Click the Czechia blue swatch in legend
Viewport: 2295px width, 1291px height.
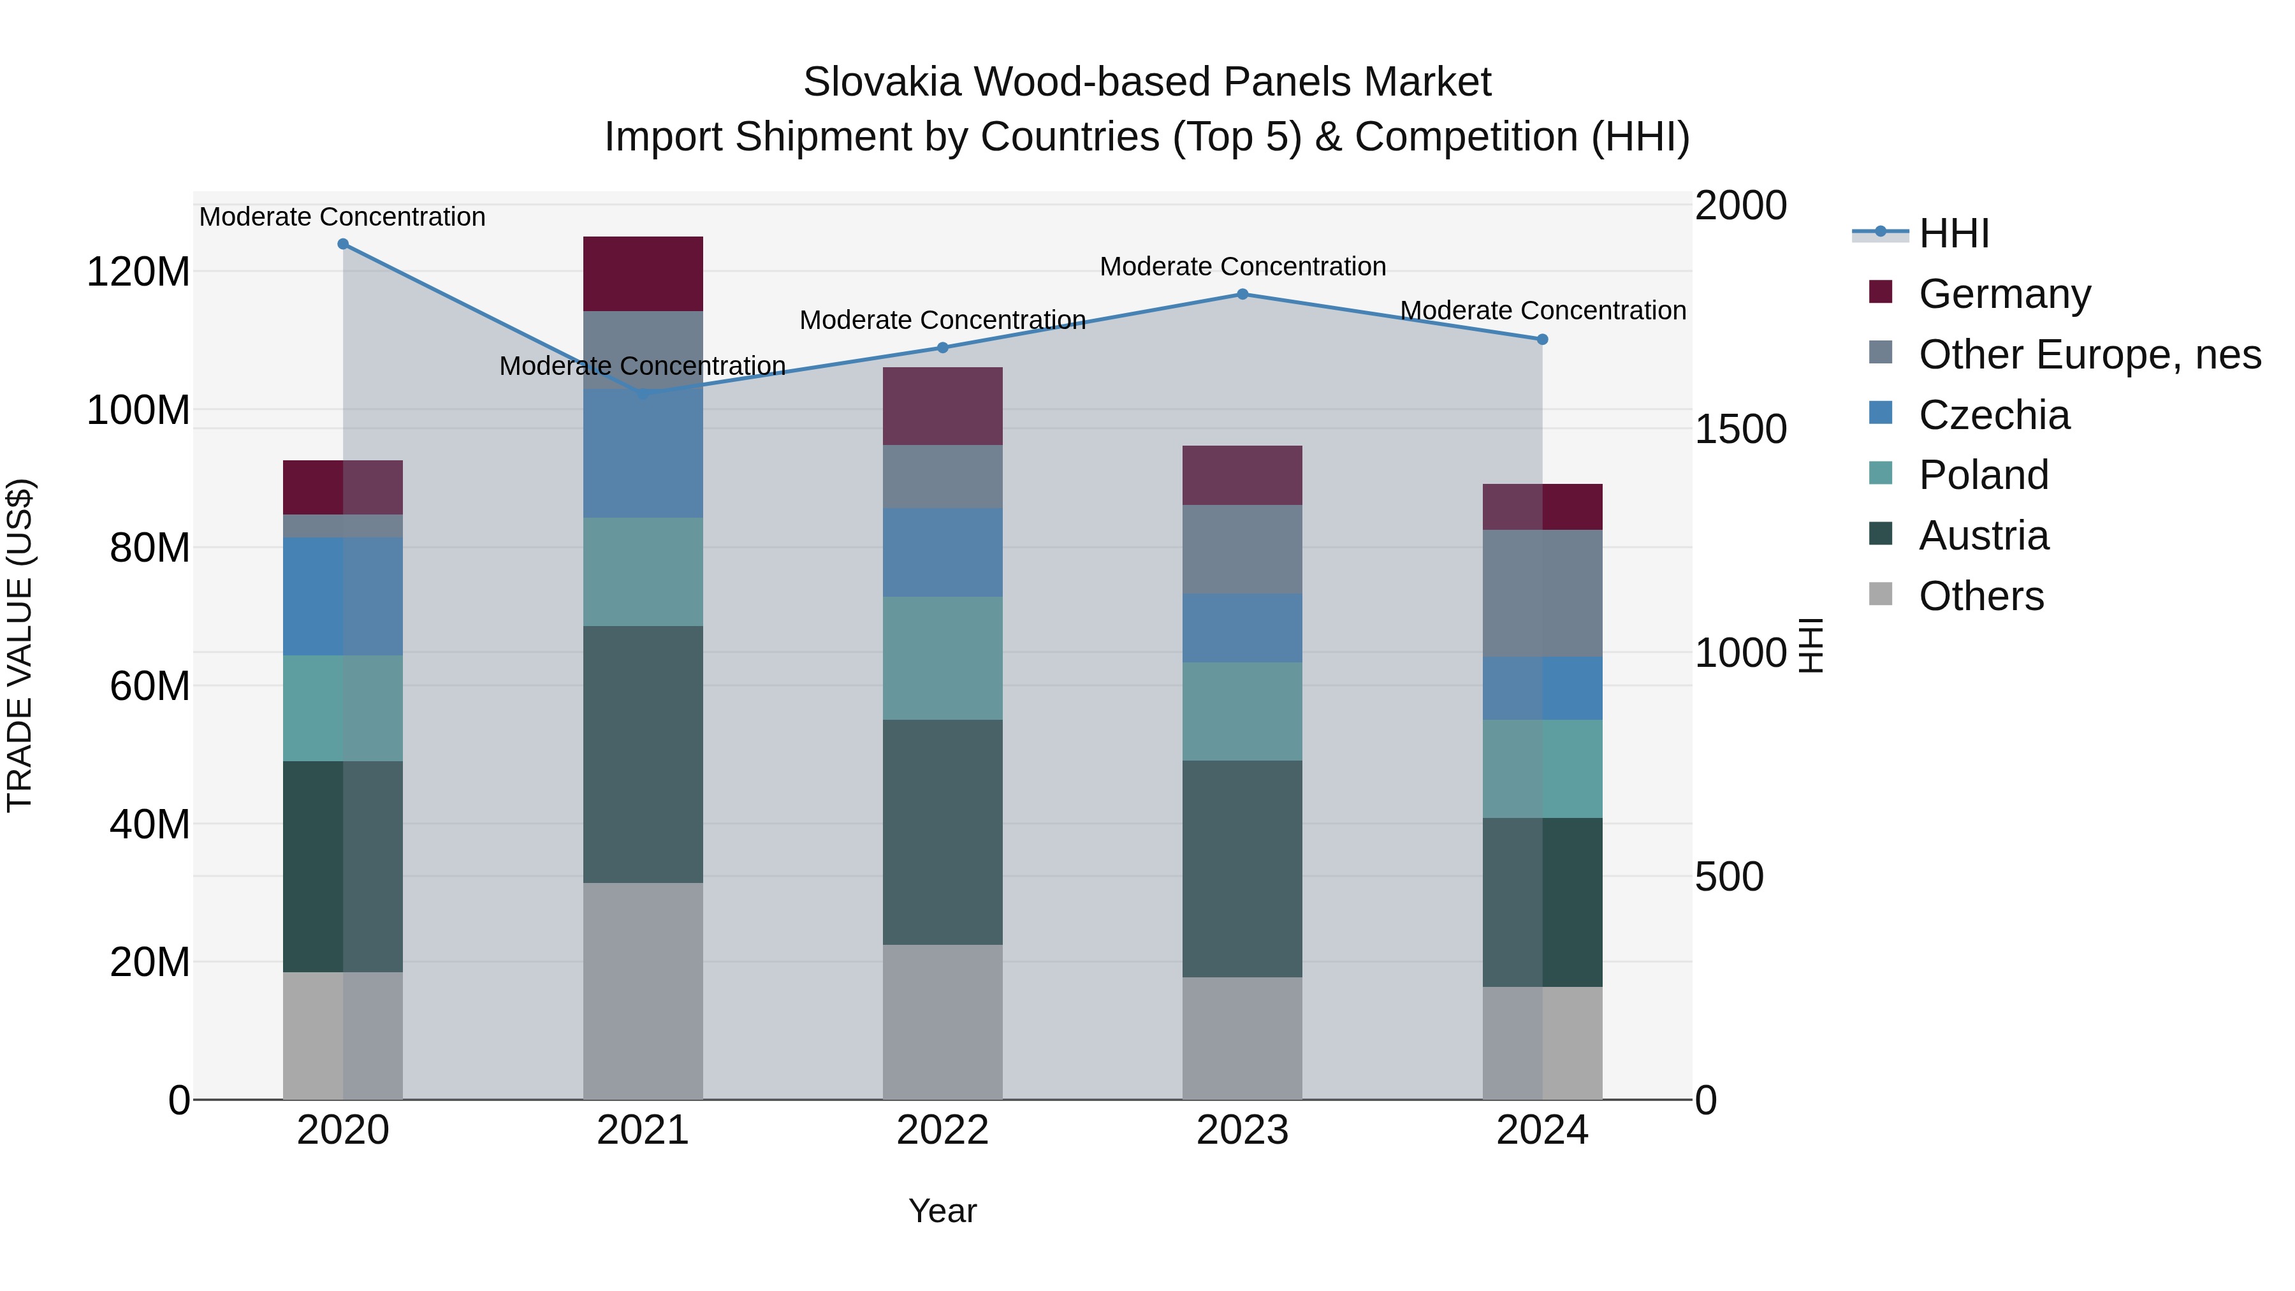click(x=1881, y=412)
